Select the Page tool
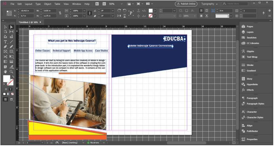 [x=6, y=32]
